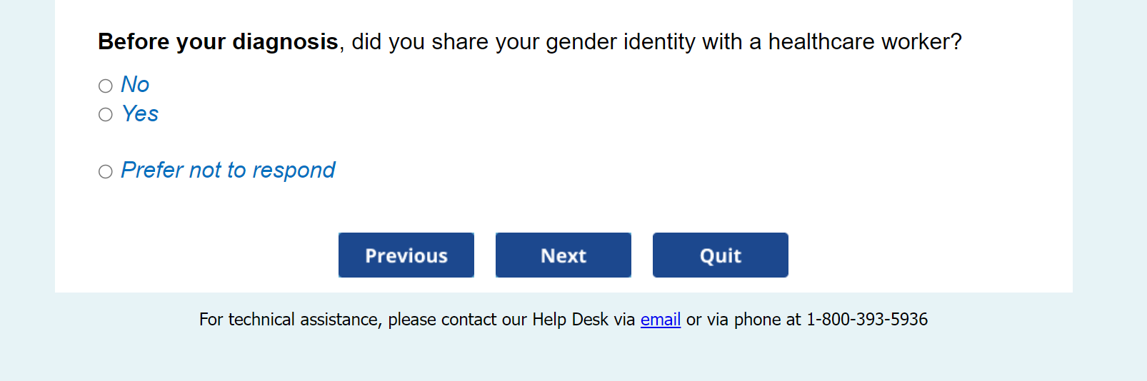Go back with the Previous button
1147x381 pixels.
click(x=406, y=255)
